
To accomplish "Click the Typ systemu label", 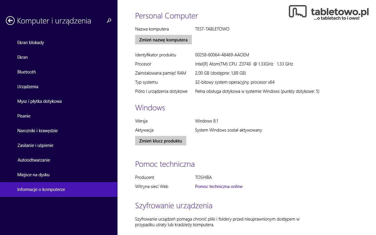I will click(x=146, y=82).
